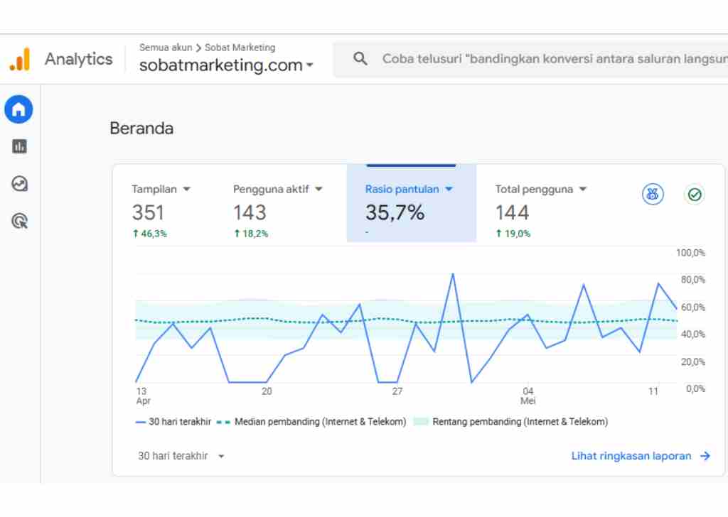
Task: Click the search field Coba telusuri
Action: pos(551,59)
